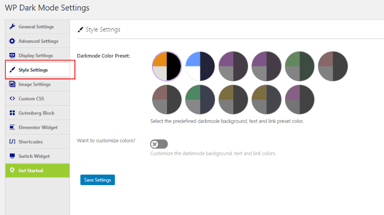Click the location pin icon on Get Started
Screen dimensions: 384x215
12,170
